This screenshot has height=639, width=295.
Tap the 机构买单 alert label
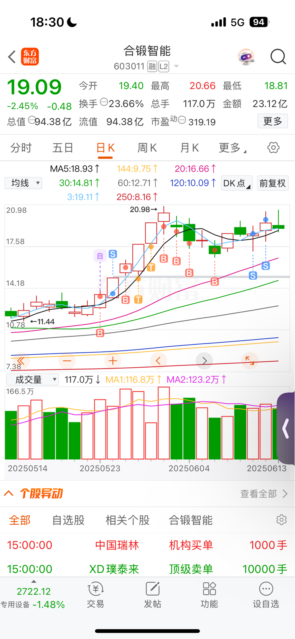pos(191,545)
